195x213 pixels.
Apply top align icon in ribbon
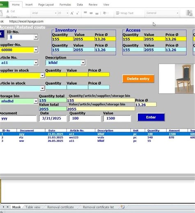click(85, 13)
